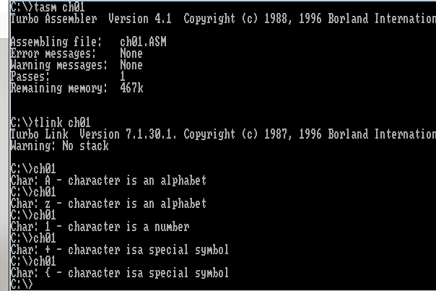The image size is (436, 291).
Task: Click the 'Char: {' output line
Action: 119,273
